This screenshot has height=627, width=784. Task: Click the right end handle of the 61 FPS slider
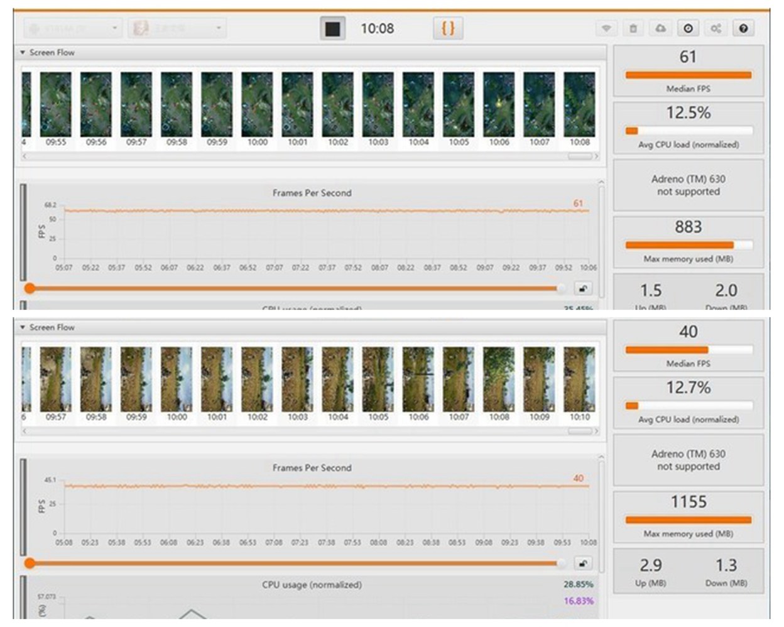(x=561, y=288)
